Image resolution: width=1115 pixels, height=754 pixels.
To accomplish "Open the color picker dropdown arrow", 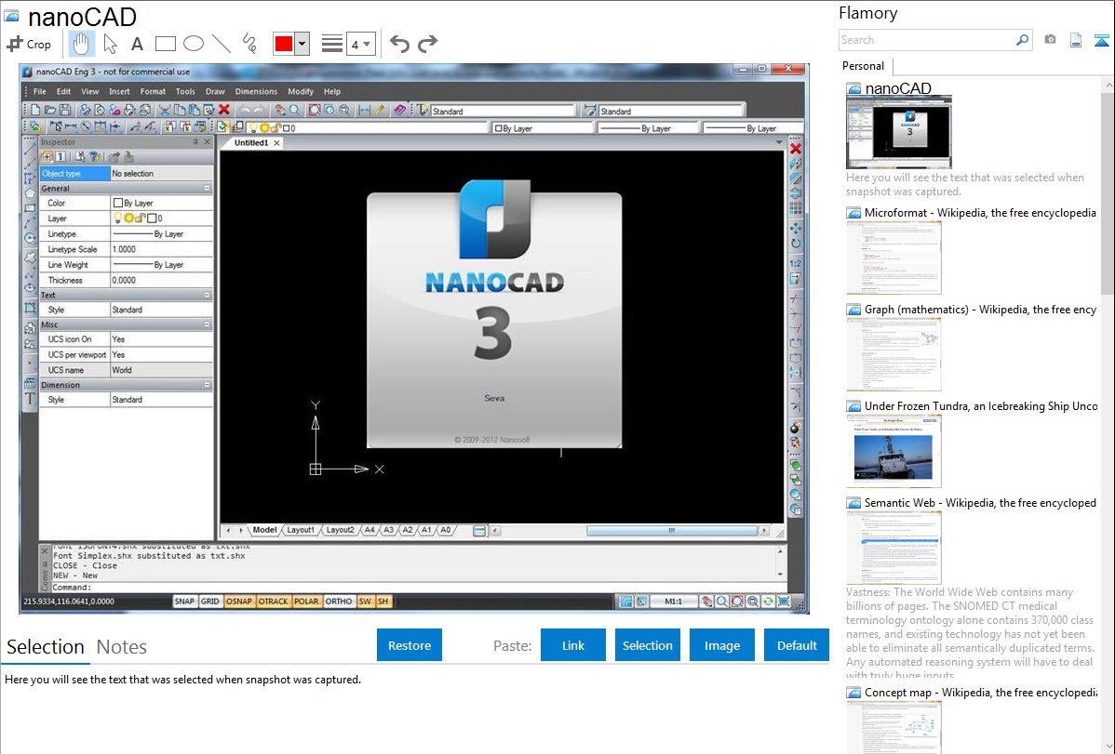I will (302, 44).
